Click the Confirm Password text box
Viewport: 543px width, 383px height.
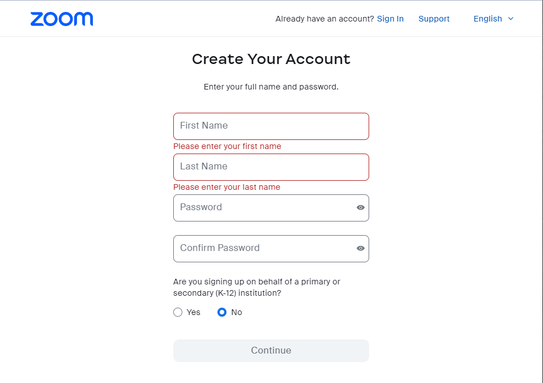263,249
